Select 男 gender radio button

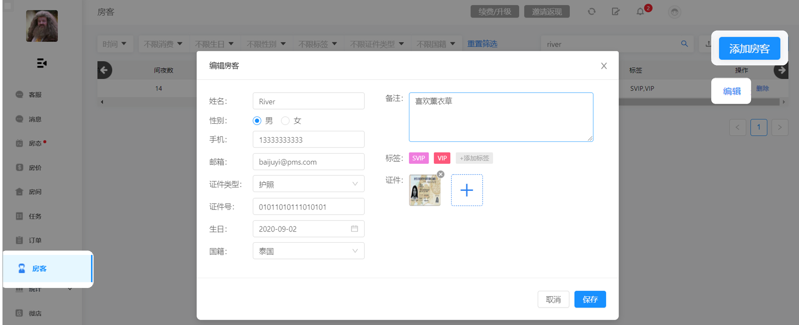click(257, 120)
